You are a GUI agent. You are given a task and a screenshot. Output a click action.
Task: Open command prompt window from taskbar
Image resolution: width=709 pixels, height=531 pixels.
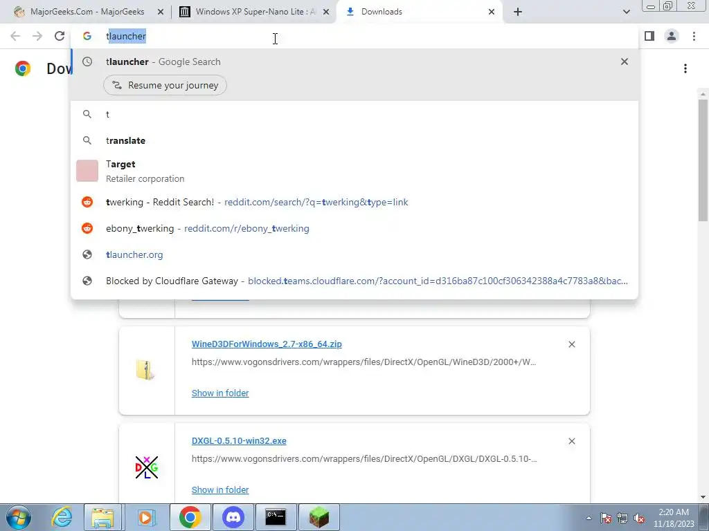(x=276, y=517)
